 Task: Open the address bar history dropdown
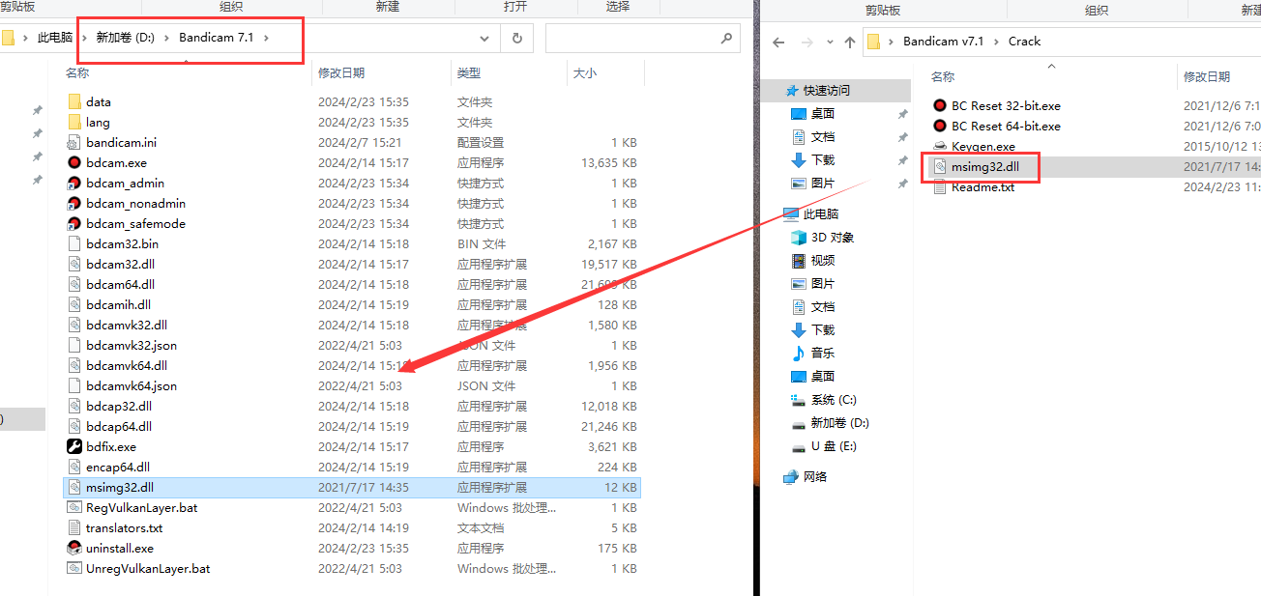click(x=484, y=39)
